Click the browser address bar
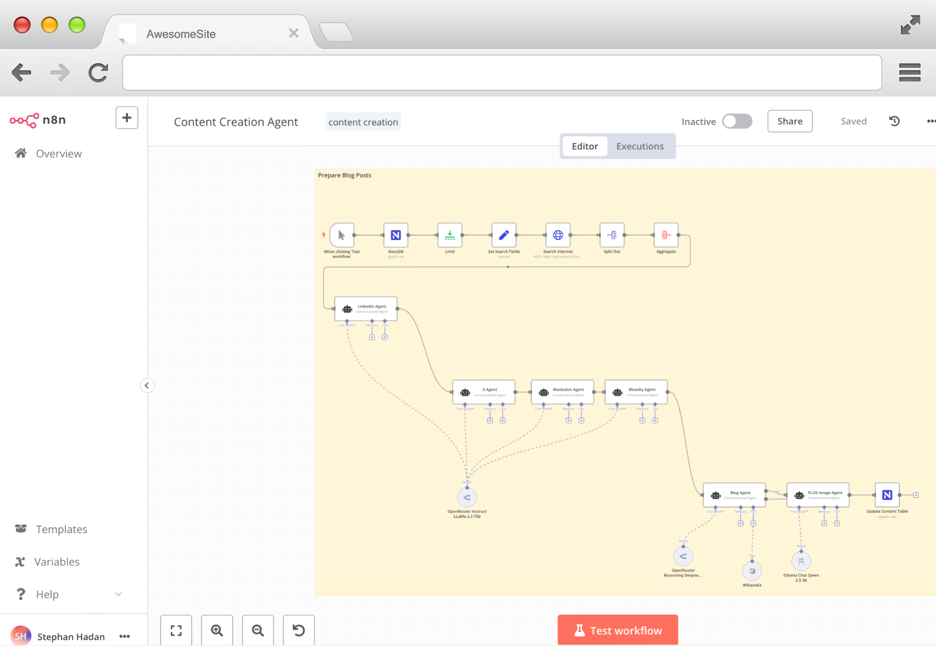The image size is (936, 646). click(x=502, y=72)
